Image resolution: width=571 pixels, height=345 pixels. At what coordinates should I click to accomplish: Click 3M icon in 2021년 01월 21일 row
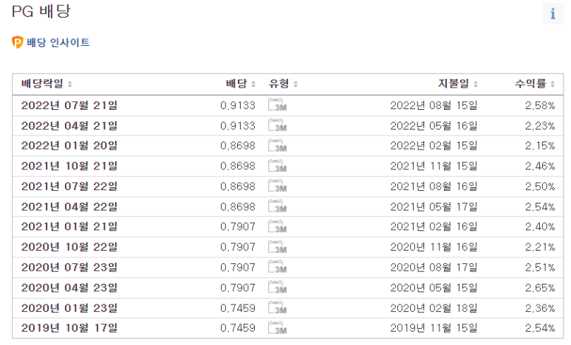pyautogui.click(x=277, y=226)
